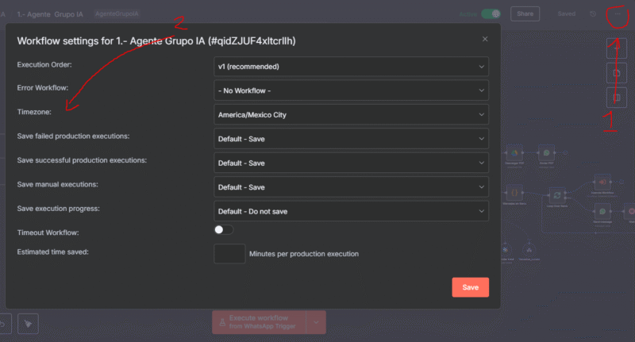Image resolution: width=635 pixels, height=342 pixels.
Task: Click the orange Save button
Action: click(470, 287)
